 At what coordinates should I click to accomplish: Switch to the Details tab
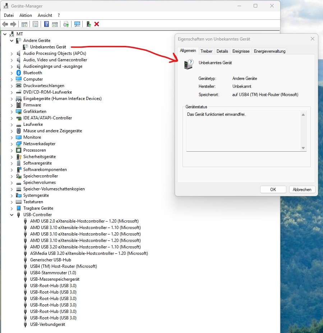[x=222, y=51]
